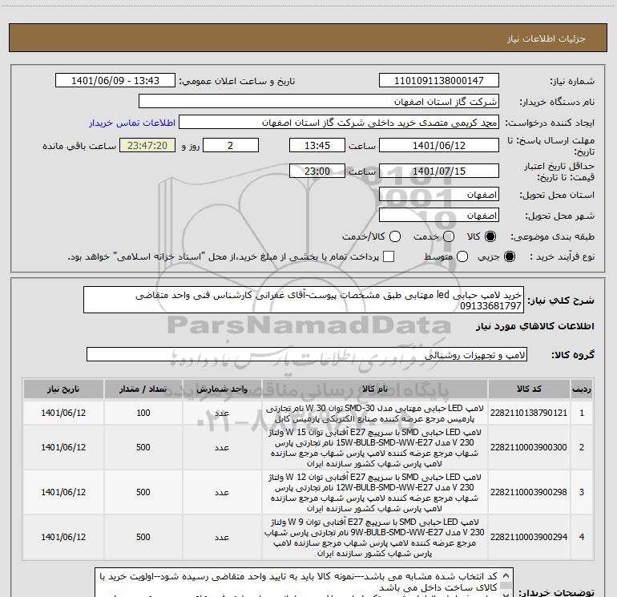
Task: Click the need date 1401/06/12 in row 4
Action: [x=63, y=537]
